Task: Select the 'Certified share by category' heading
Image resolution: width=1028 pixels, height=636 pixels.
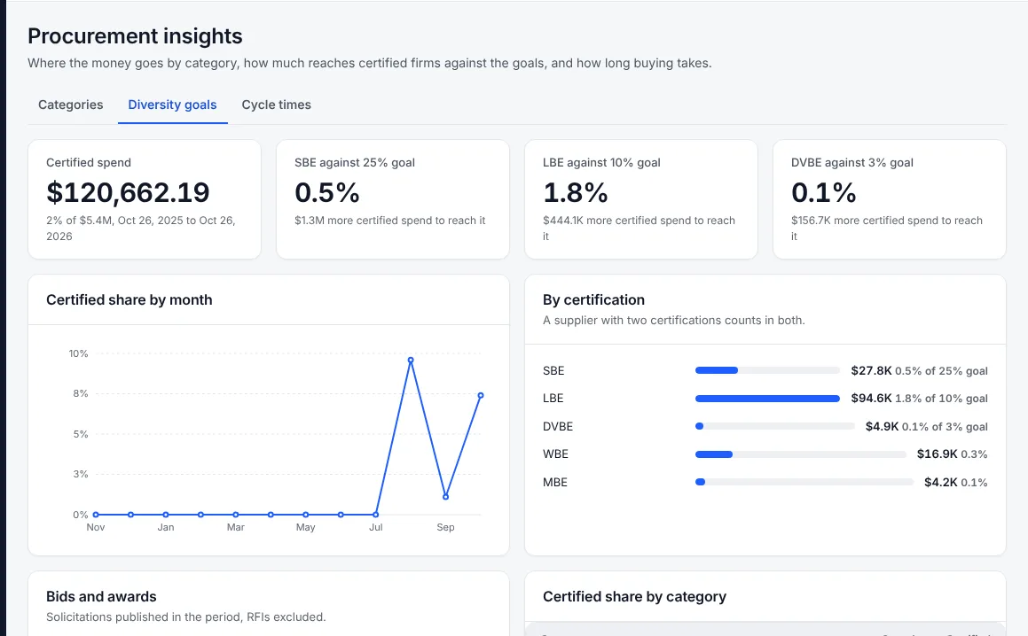Action: 635,597
